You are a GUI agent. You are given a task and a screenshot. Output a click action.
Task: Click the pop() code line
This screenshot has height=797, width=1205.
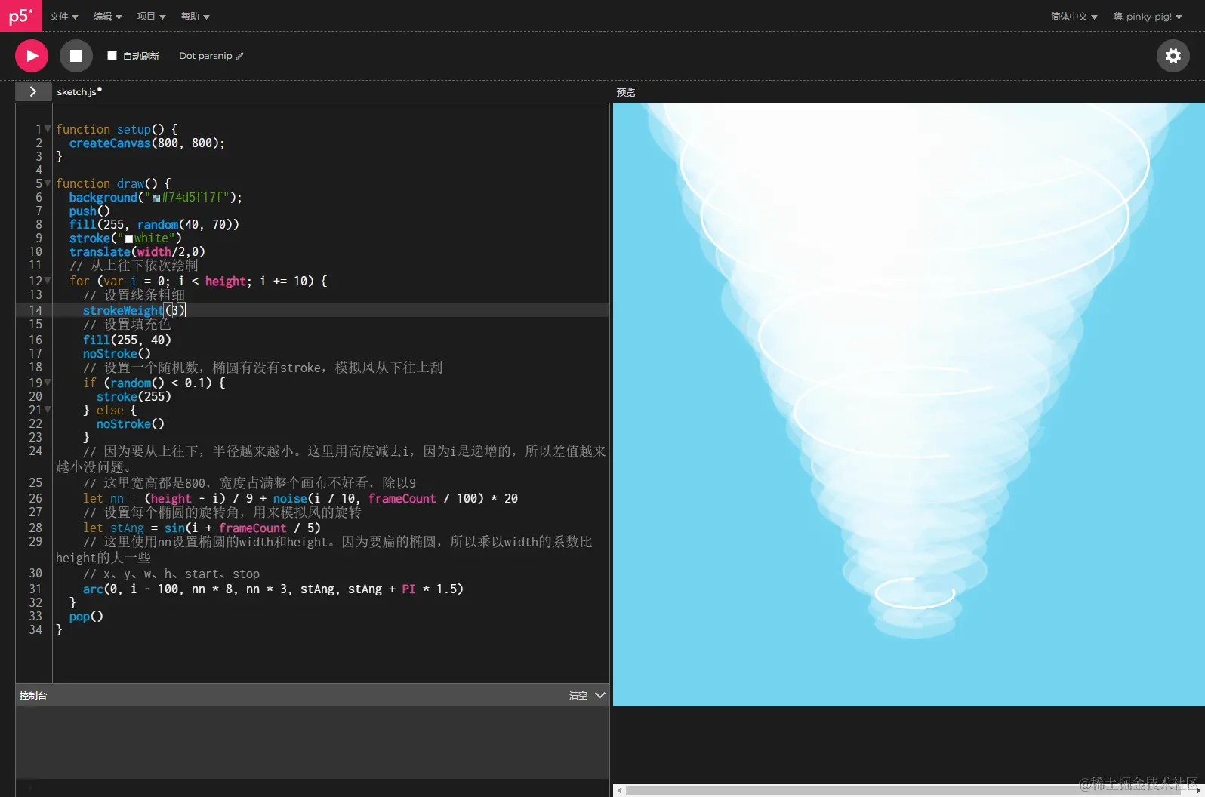86,616
